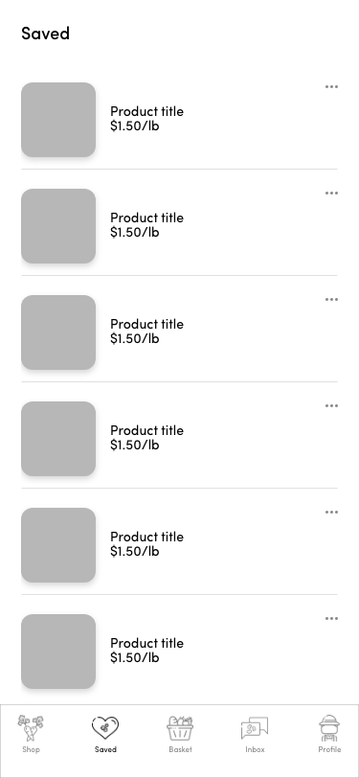Open the Basket icon in bottom bar
This screenshot has height=778, width=359.
tap(180, 728)
